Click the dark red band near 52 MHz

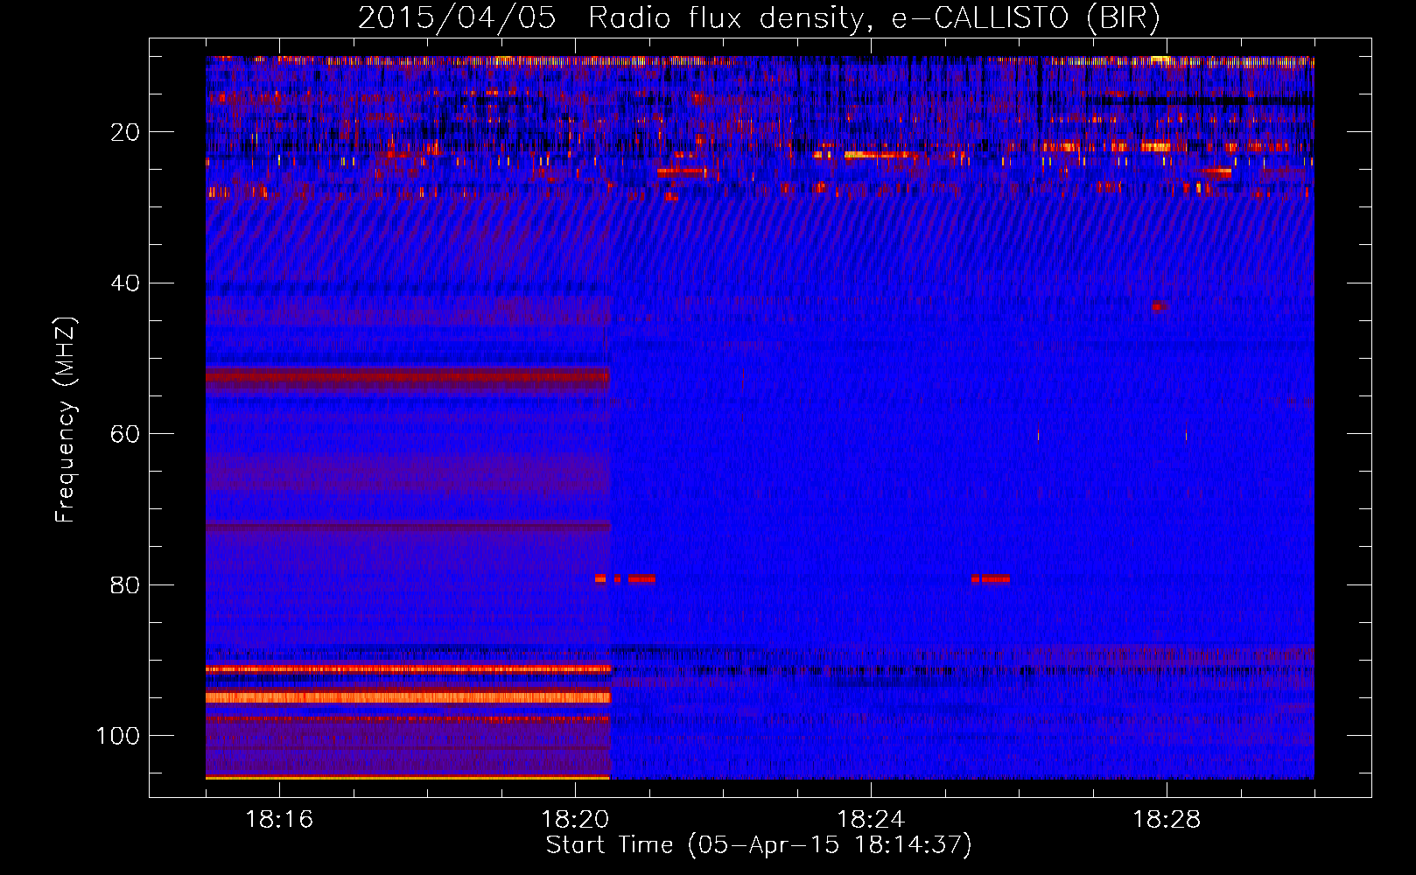coord(407,378)
